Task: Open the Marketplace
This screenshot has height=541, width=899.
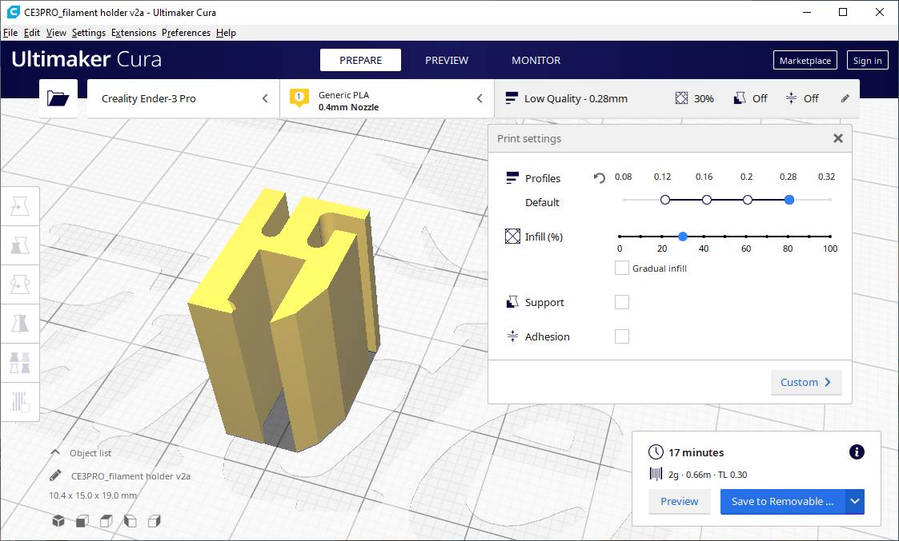Action: (x=805, y=60)
